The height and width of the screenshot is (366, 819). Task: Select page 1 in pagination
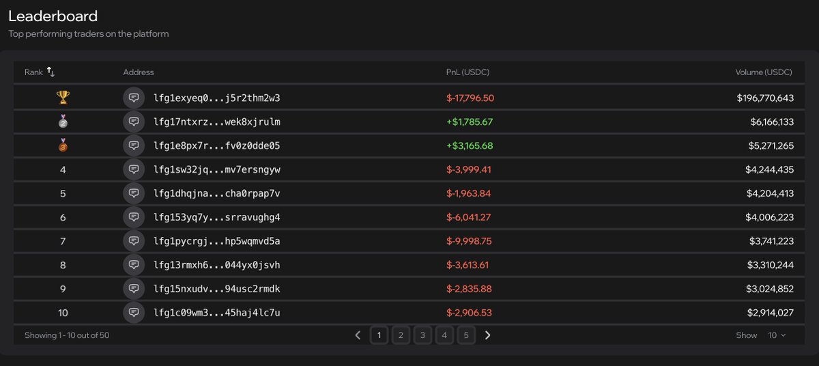tap(379, 335)
